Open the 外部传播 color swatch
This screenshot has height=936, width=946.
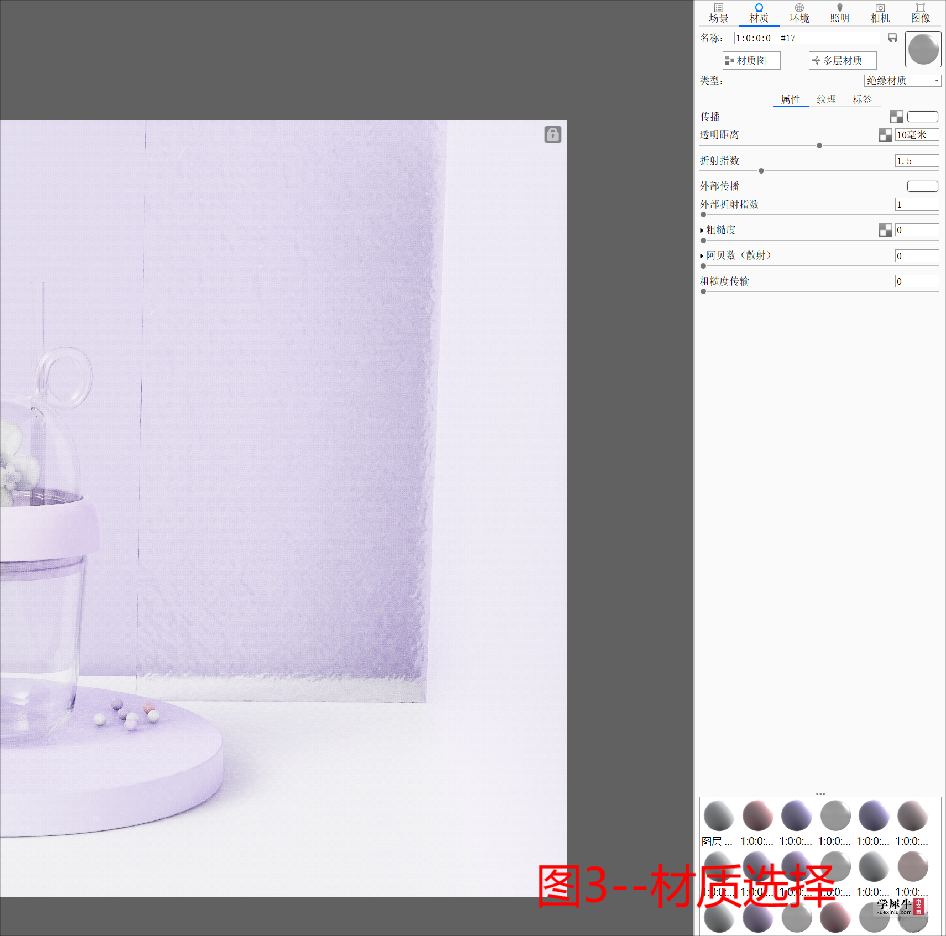pyautogui.click(x=922, y=186)
